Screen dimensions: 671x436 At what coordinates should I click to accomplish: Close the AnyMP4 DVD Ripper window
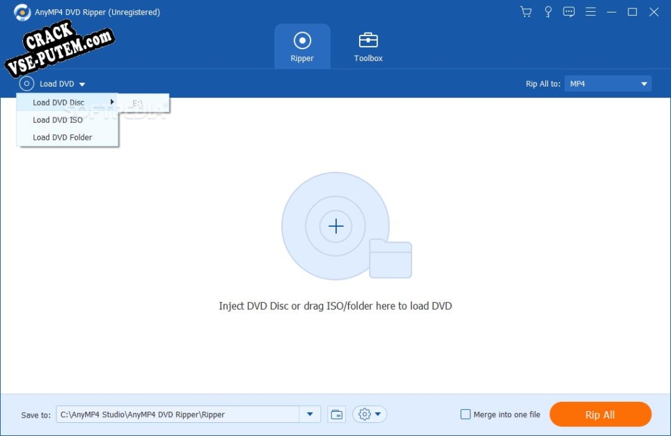[x=653, y=12]
